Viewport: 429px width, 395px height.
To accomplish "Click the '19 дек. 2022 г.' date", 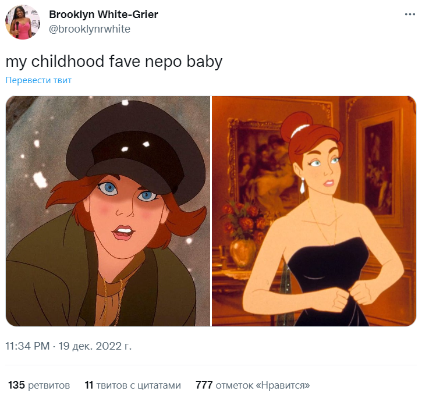I will point(95,346).
